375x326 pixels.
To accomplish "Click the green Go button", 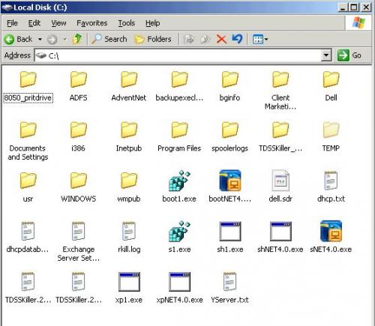I will coord(349,55).
